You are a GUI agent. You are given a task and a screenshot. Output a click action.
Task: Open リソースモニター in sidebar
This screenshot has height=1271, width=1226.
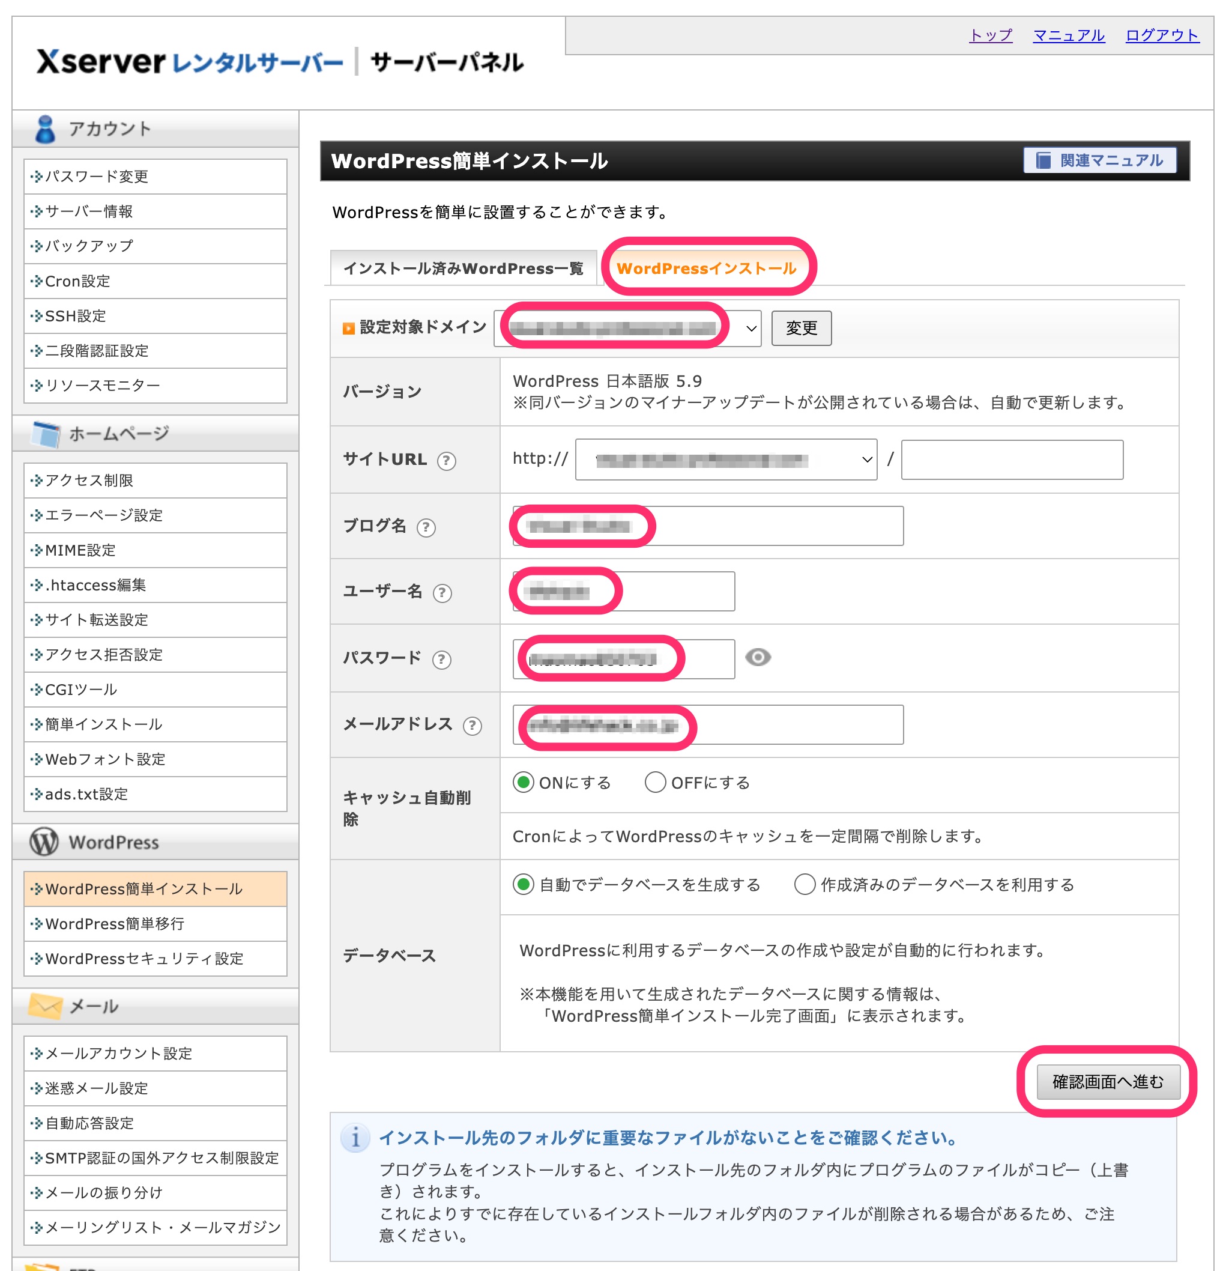click(156, 386)
